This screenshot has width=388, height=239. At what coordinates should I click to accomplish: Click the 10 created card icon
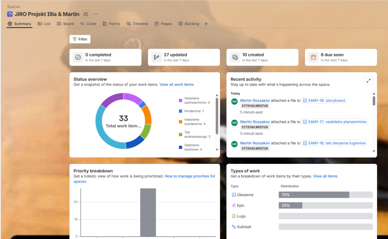click(x=235, y=57)
